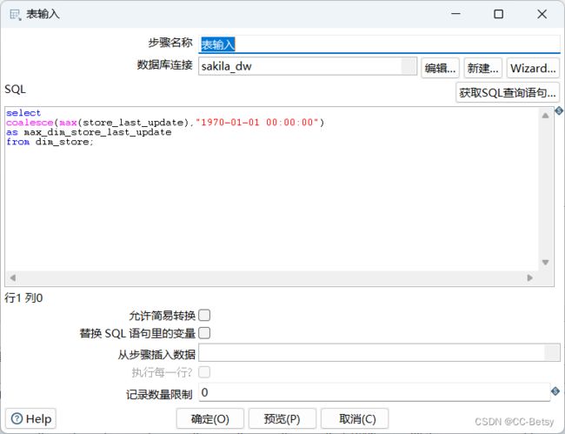Click 获取SQL查询语句... button
Screen dimensions: 565x434
[508, 93]
